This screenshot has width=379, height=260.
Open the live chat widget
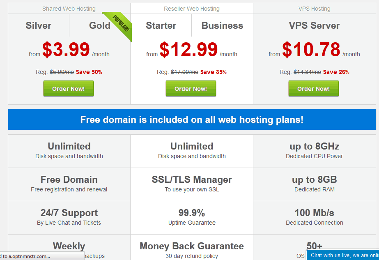tap(342, 255)
